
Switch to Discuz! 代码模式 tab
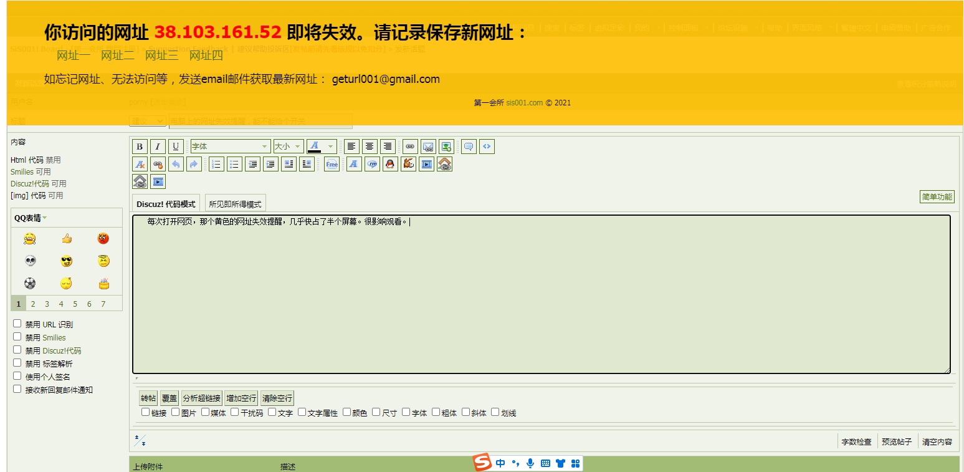[166, 204]
